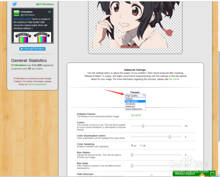Turn Color Sampling On

132,145
